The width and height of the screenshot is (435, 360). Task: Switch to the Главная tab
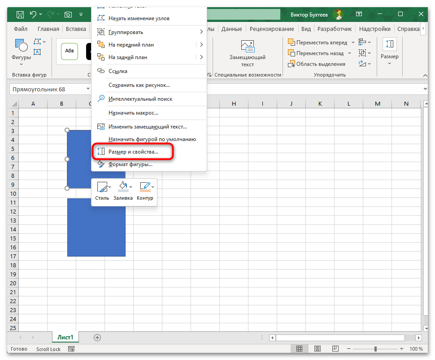point(48,29)
